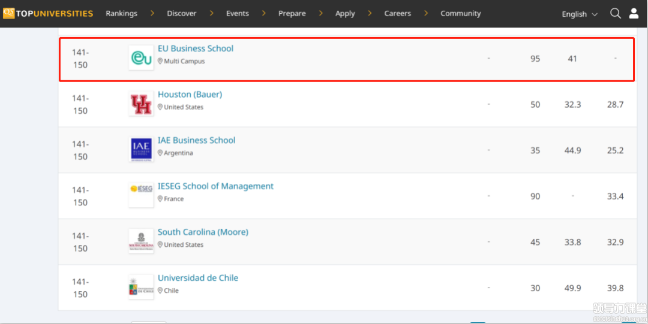This screenshot has width=648, height=324.
Task: Click location pin beside Argentina
Action: (x=160, y=153)
